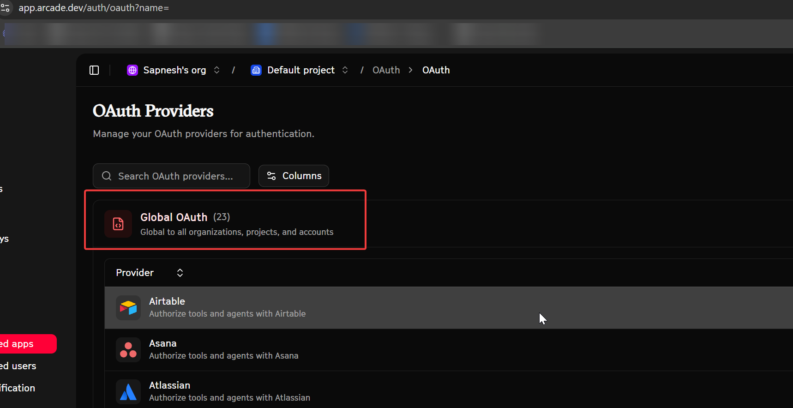Image resolution: width=793 pixels, height=408 pixels.
Task: Open the Default project switcher chevrons
Action: (345, 70)
